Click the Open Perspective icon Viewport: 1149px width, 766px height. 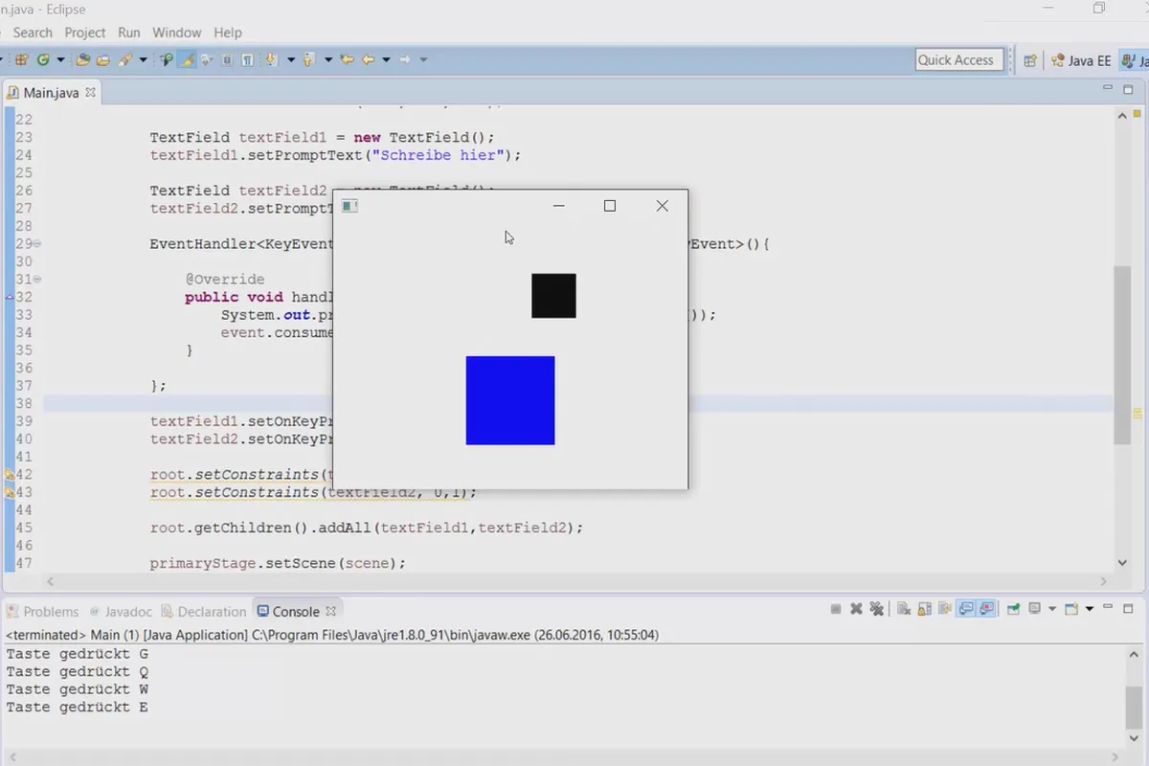click(x=1030, y=59)
